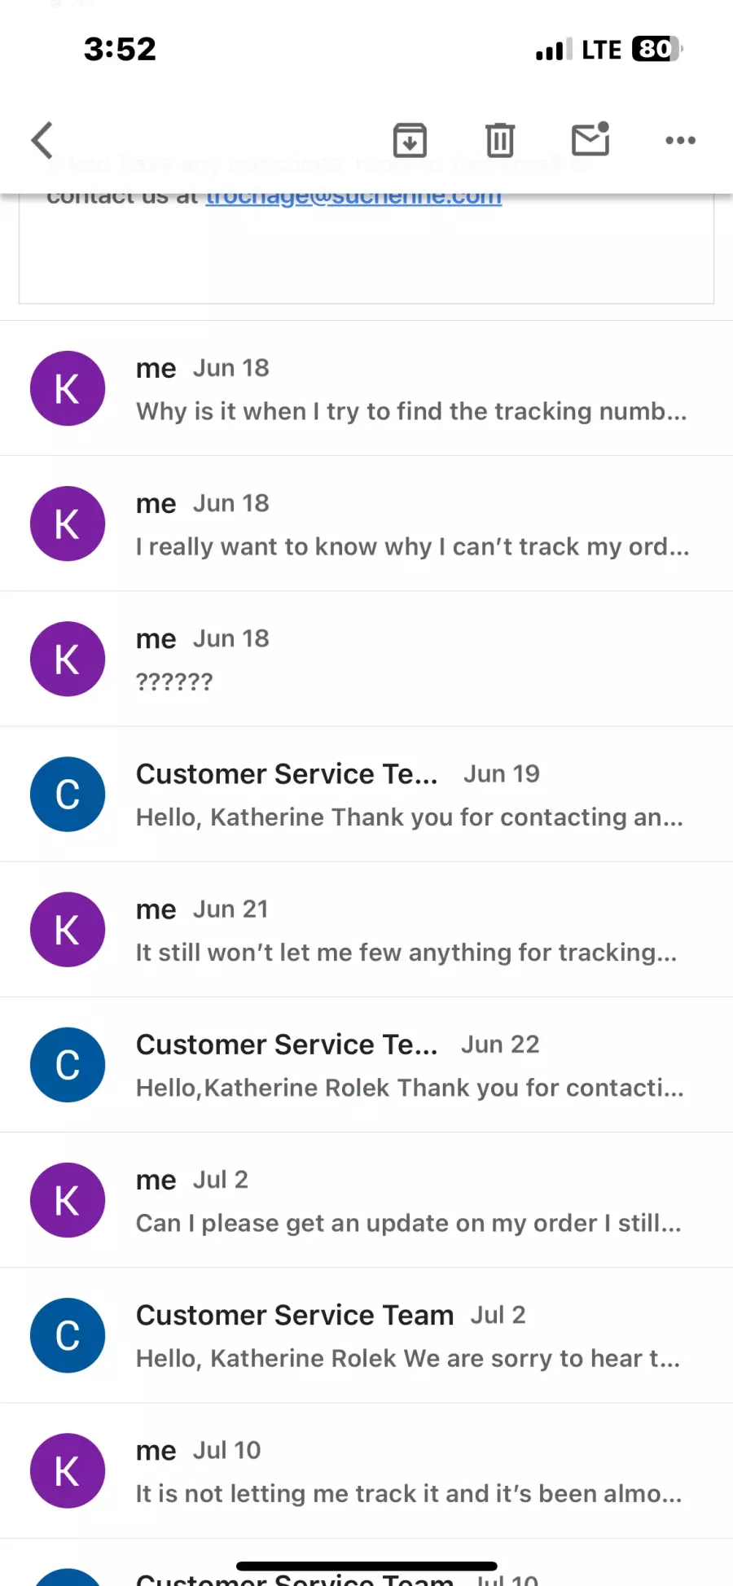This screenshot has height=1586, width=733.
Task: Expand the Jul 10 message from me
Action: pos(366,1470)
